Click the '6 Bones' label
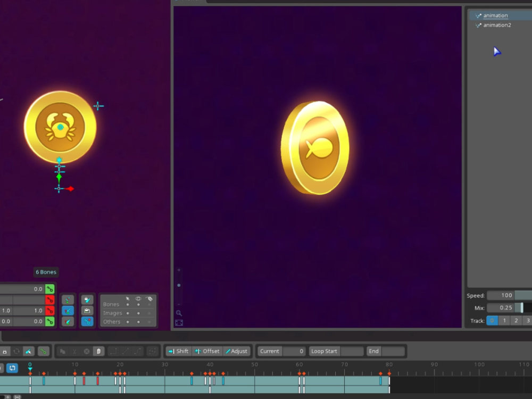This screenshot has height=399, width=532. click(46, 272)
